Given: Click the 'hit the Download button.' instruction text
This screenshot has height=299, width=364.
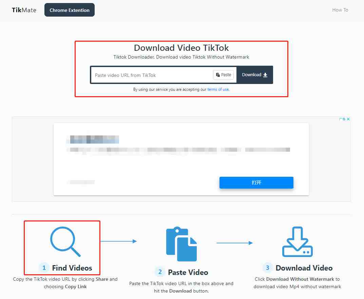Looking at the screenshot, I should click(181, 291).
